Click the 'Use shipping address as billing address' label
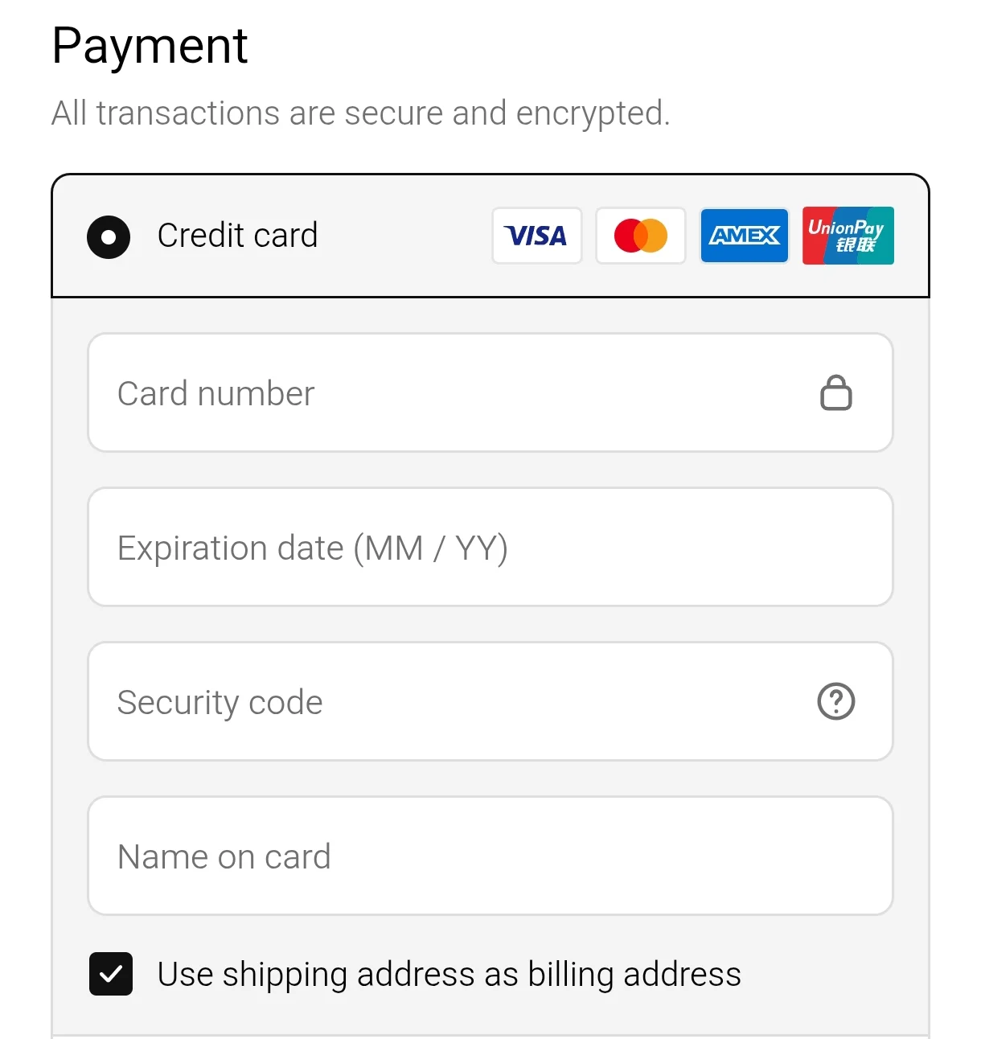The image size is (981, 1039). pyautogui.click(x=449, y=974)
